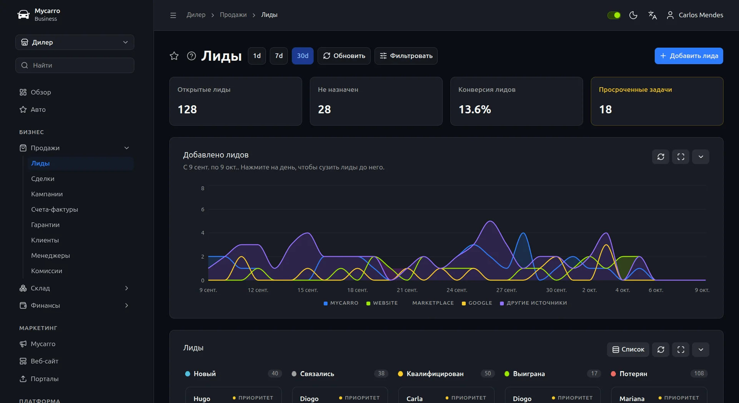The width and height of the screenshot is (739, 403).
Task: Toggle GOOGLE series in chart legend
Action: [x=477, y=303]
